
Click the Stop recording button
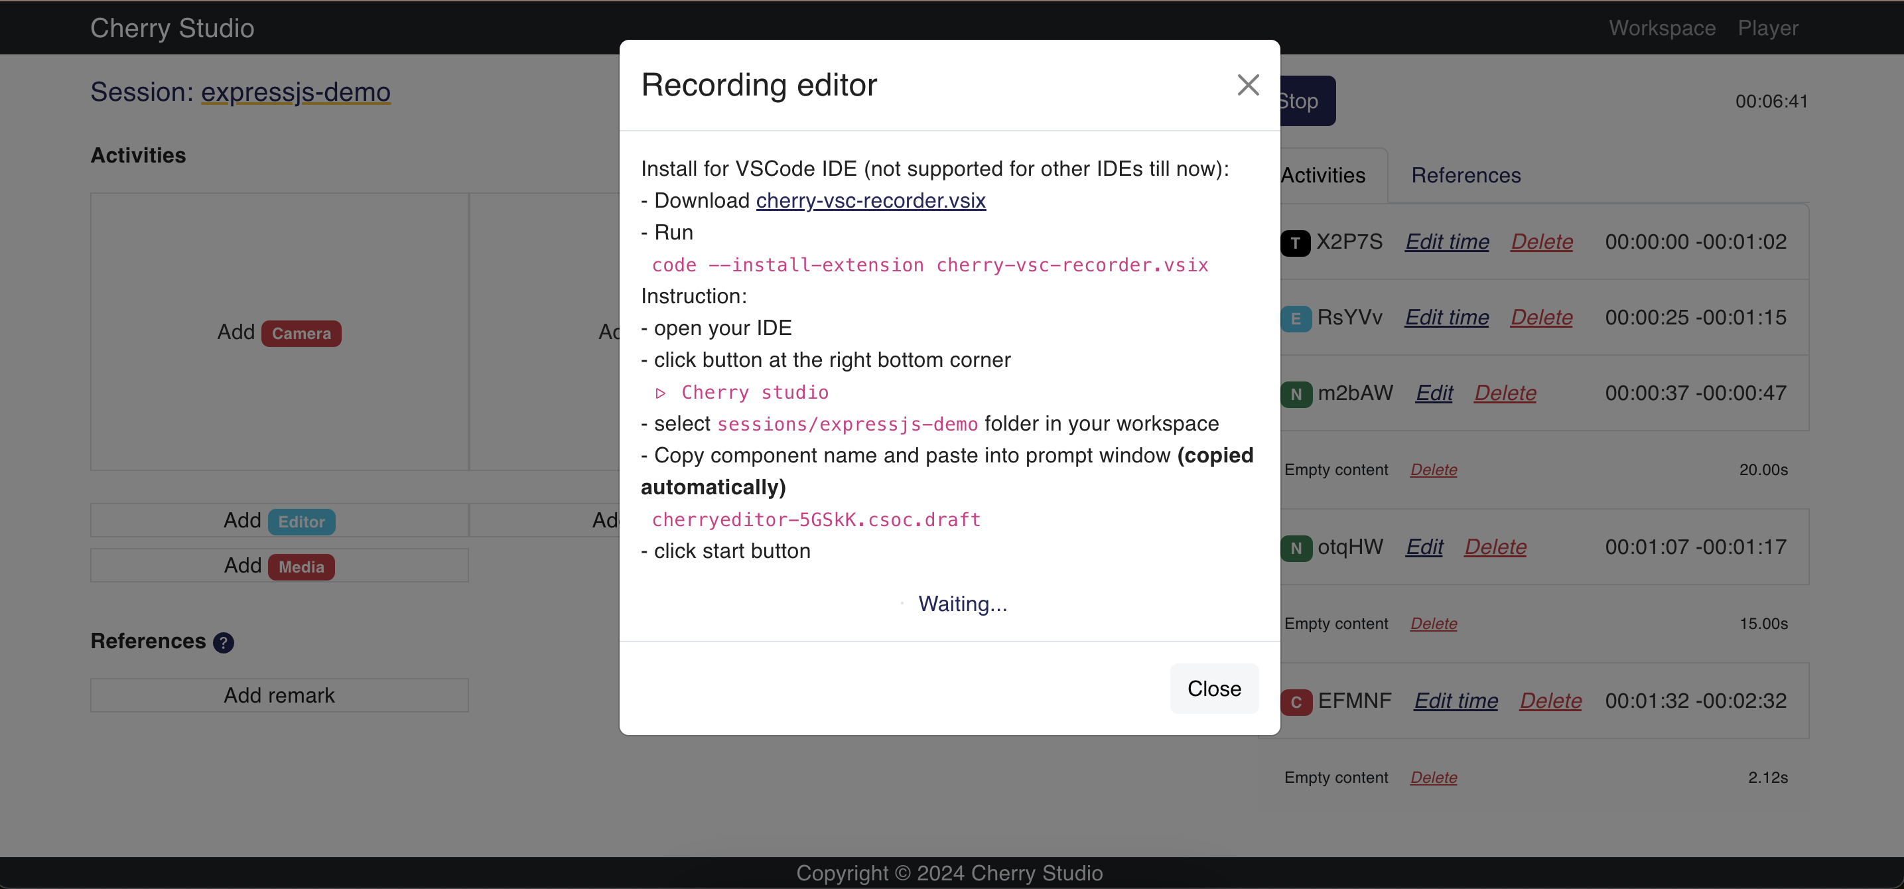1307,100
